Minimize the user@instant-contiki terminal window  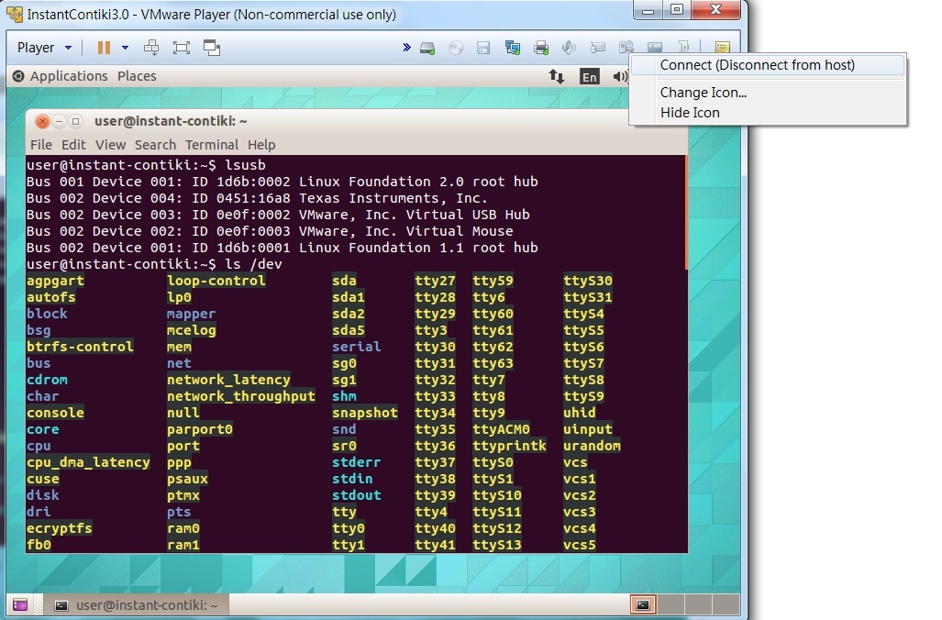pos(59,121)
